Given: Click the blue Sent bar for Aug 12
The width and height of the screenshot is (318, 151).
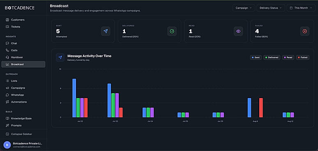Looking at the screenshot, I should [284, 115].
